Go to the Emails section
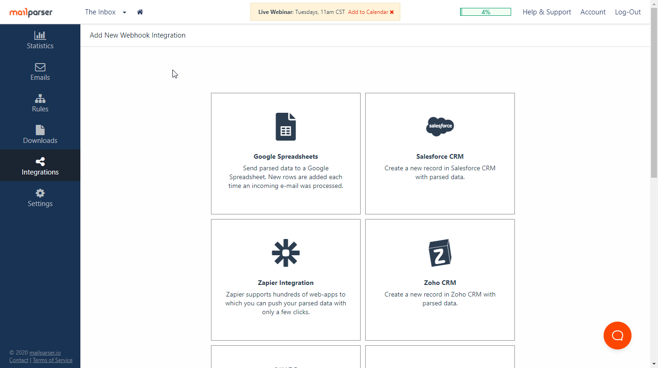 tap(40, 71)
